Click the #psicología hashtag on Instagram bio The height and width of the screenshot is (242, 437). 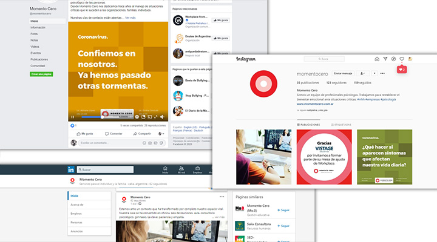[x=388, y=99]
